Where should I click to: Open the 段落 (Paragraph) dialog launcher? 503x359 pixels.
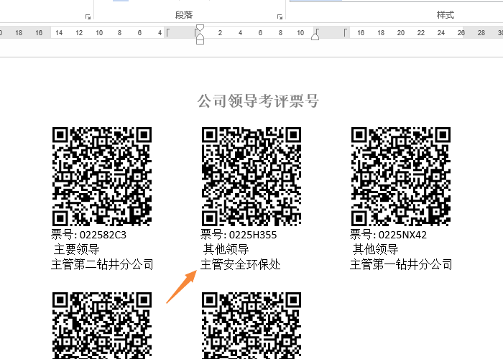click(280, 17)
